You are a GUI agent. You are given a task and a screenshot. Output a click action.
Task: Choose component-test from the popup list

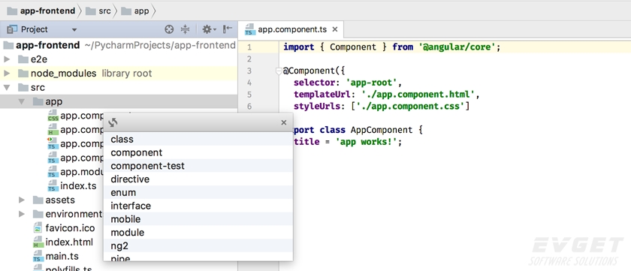(x=198, y=166)
